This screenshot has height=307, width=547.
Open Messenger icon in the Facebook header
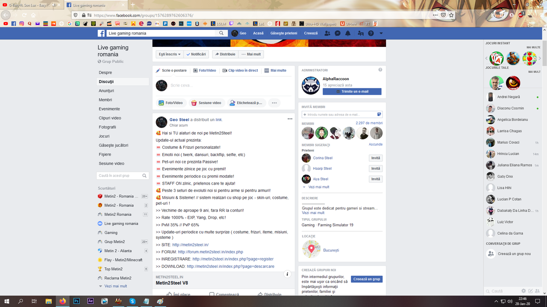pyautogui.click(x=338, y=33)
